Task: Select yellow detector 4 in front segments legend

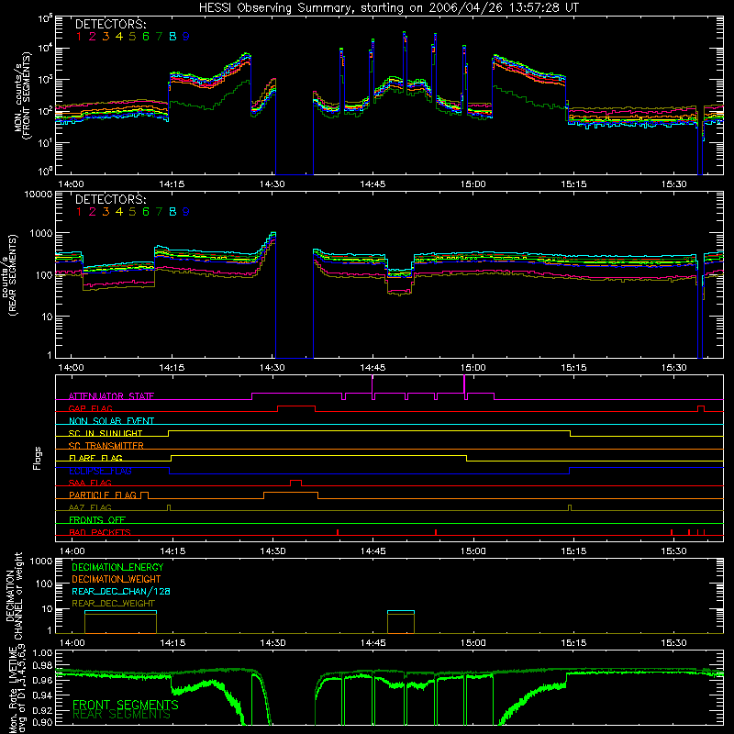Action: pos(119,37)
